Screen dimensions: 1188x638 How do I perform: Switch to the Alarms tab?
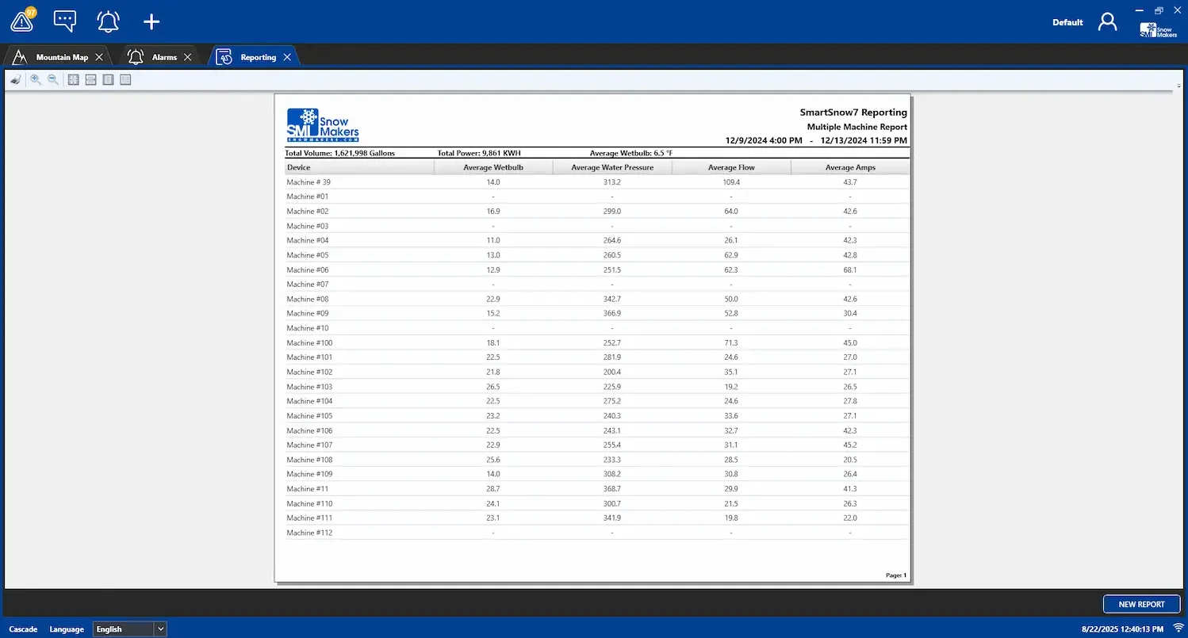tap(164, 56)
